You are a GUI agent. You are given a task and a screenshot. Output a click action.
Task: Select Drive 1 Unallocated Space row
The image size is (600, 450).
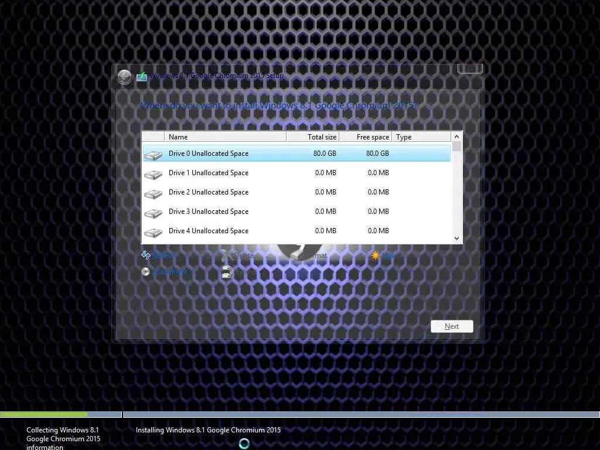click(x=296, y=173)
